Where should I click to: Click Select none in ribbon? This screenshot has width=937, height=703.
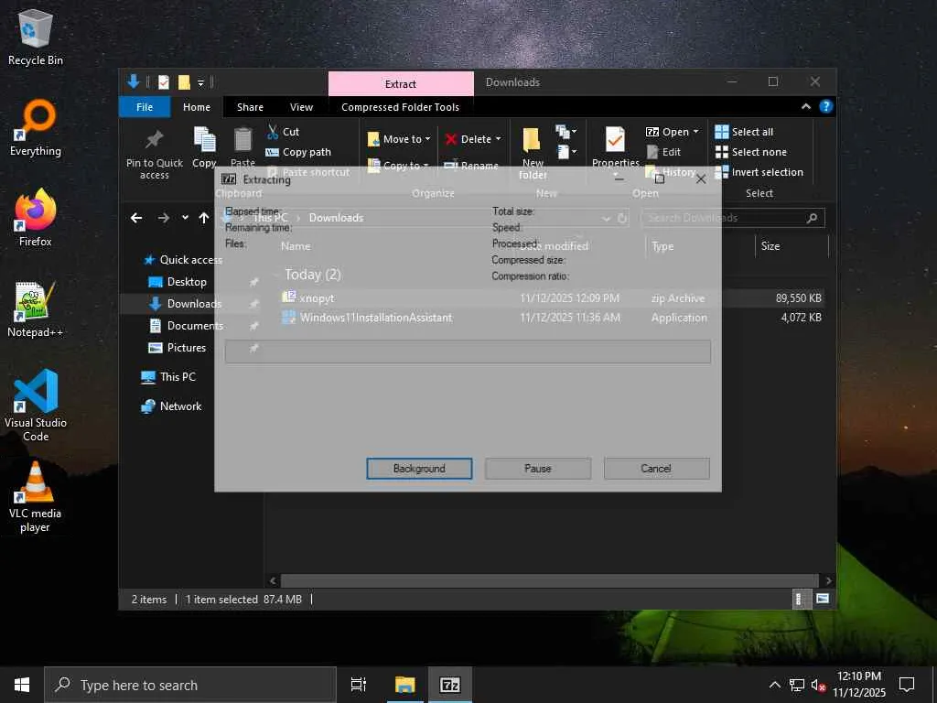click(x=750, y=152)
